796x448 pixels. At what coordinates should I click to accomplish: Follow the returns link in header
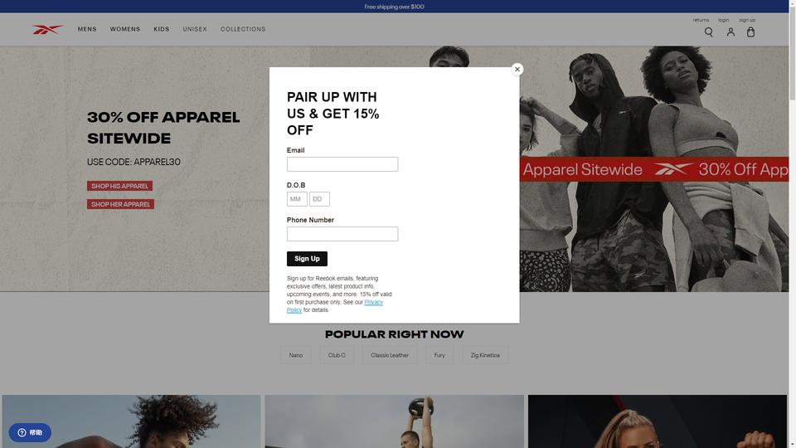coord(701,20)
